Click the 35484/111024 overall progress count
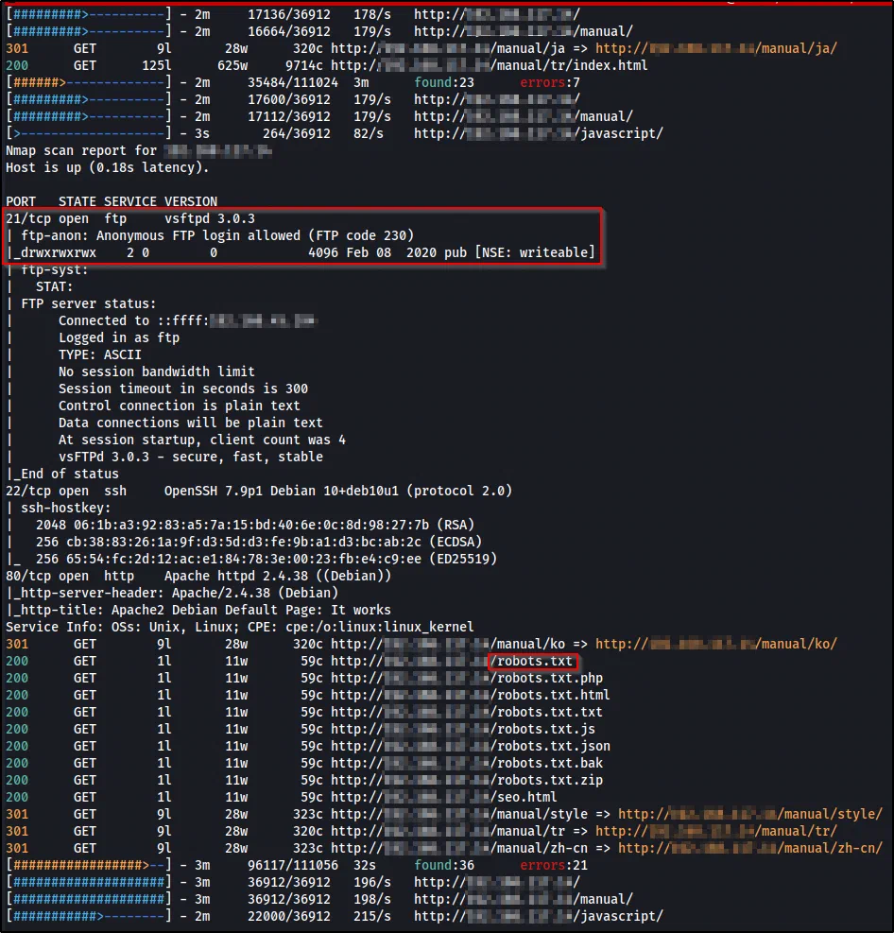894x933 pixels. [293, 82]
